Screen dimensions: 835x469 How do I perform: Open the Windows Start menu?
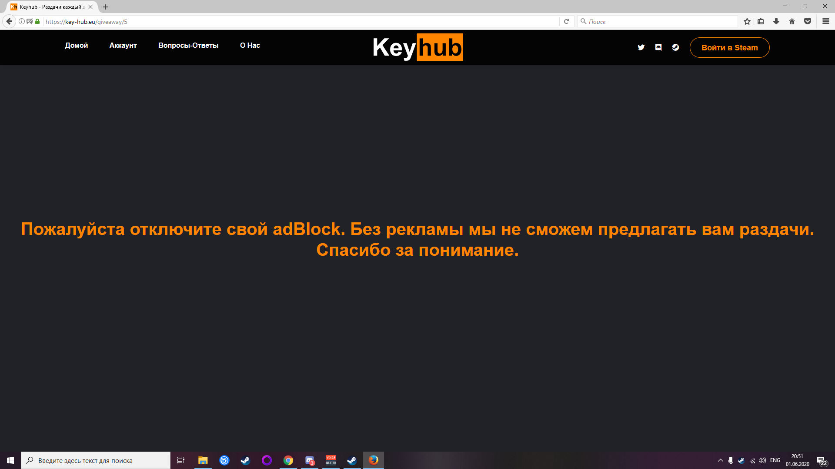pyautogui.click(x=10, y=460)
